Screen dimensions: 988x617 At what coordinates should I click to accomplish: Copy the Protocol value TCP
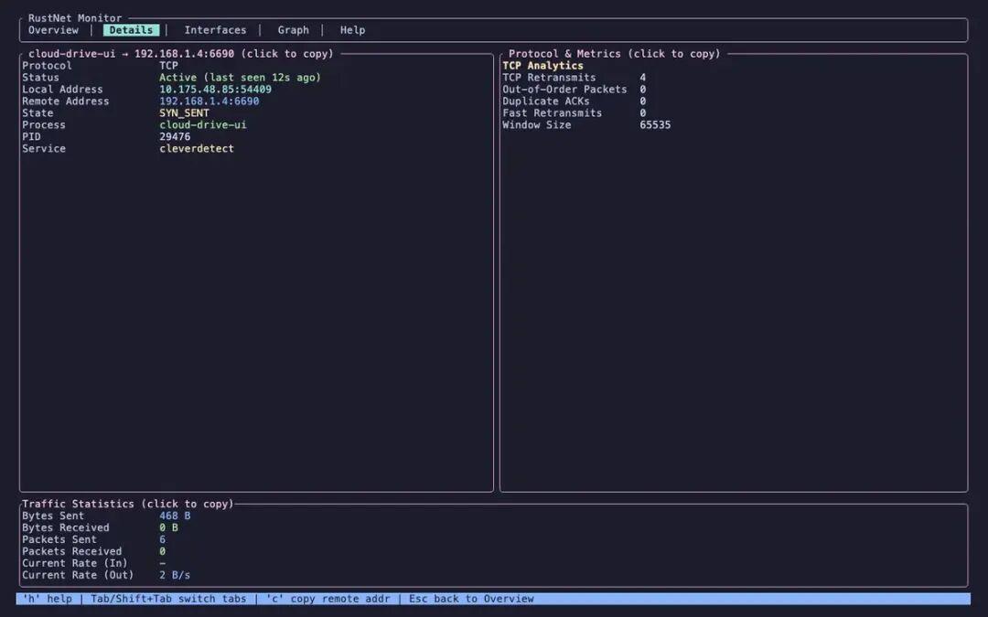coord(168,66)
